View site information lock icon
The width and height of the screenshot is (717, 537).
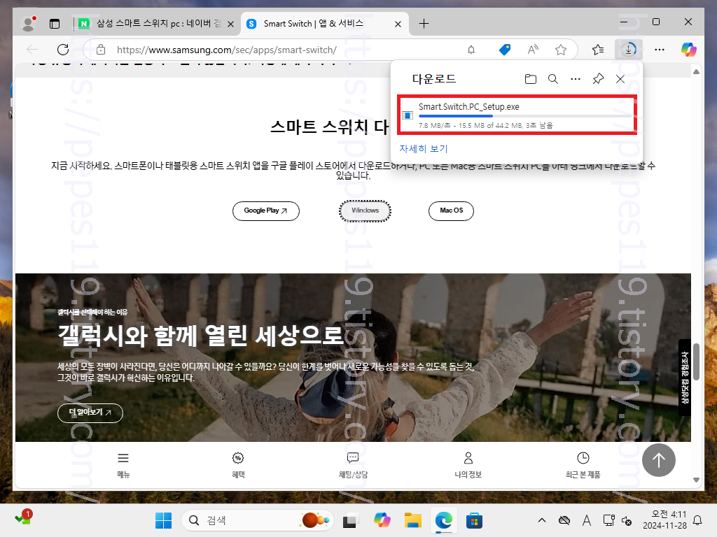click(x=101, y=50)
